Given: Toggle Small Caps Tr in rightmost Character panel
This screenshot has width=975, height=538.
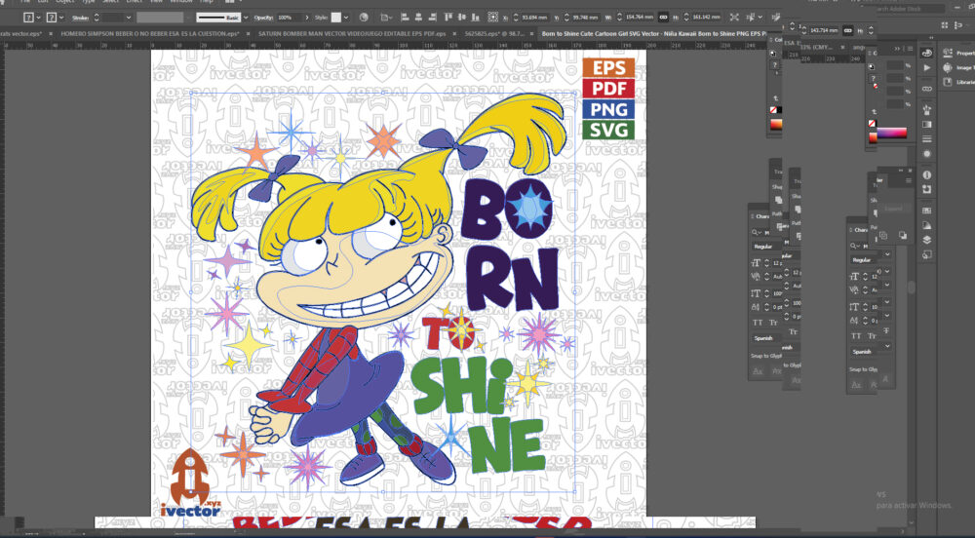Looking at the screenshot, I should pos(872,336).
